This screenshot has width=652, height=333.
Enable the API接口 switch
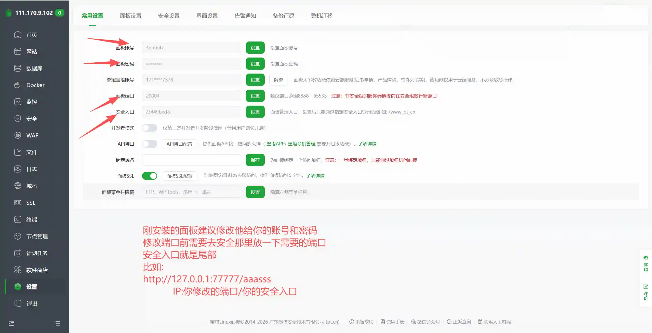150,144
